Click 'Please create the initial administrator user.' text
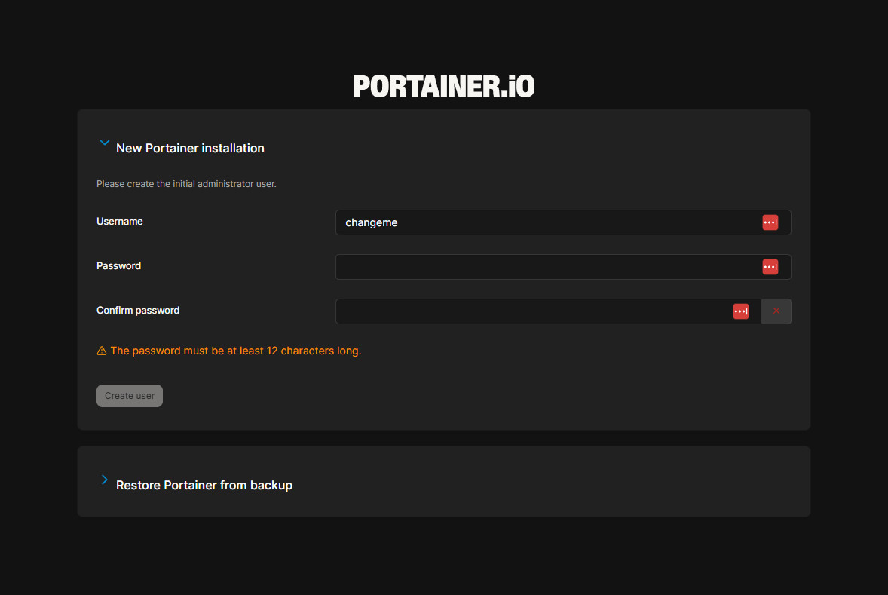 click(186, 184)
